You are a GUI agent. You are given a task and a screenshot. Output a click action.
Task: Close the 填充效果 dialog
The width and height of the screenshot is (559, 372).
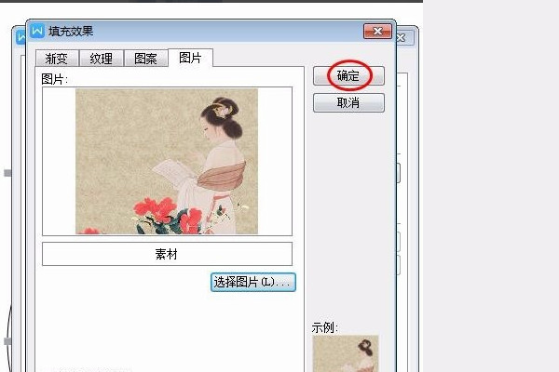[377, 32]
